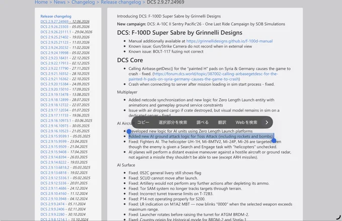The image size is (342, 221).
Task: Tap the コピー (Copy) option in the selection menu
Action: (143, 123)
